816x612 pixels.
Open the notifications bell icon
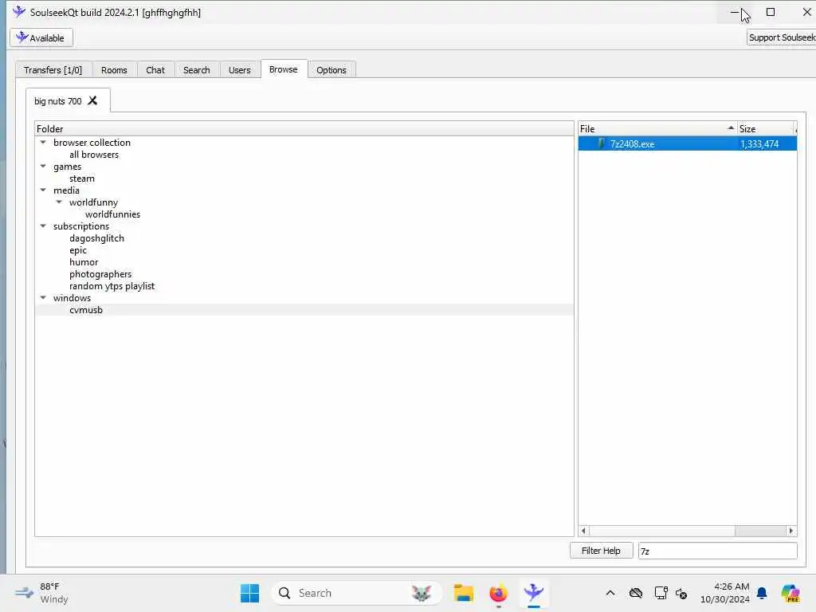tap(762, 593)
